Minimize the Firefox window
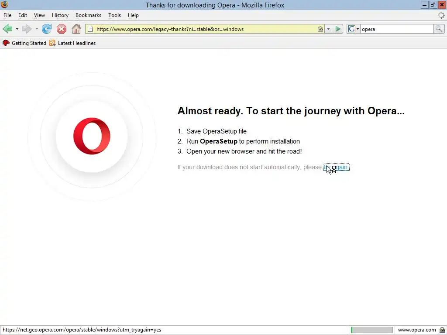 [x=424, y=5]
